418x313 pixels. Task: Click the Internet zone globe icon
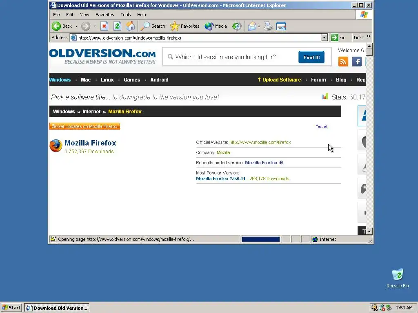coord(315,239)
